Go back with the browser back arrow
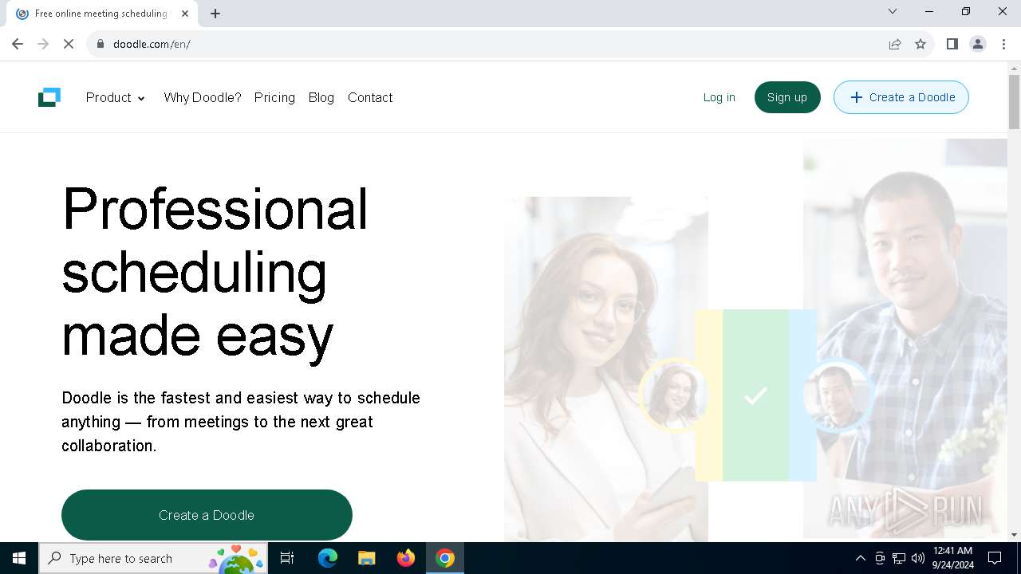Image resolution: width=1021 pixels, height=574 pixels. 18,44
